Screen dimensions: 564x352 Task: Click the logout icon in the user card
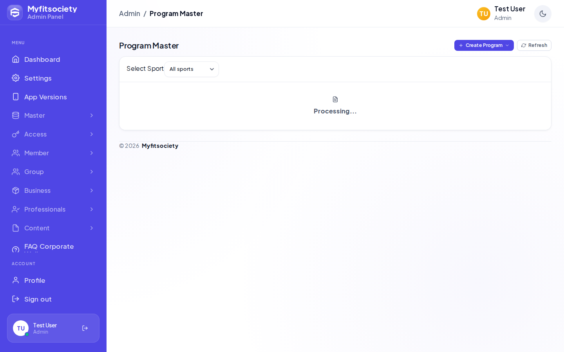click(85, 328)
